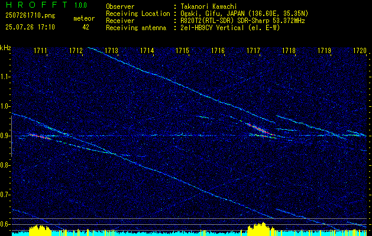Image resolution: width=372 pixels, height=236 pixels.
Task: Click the yellow signal burst below 1711
Action: (x=40, y=230)
